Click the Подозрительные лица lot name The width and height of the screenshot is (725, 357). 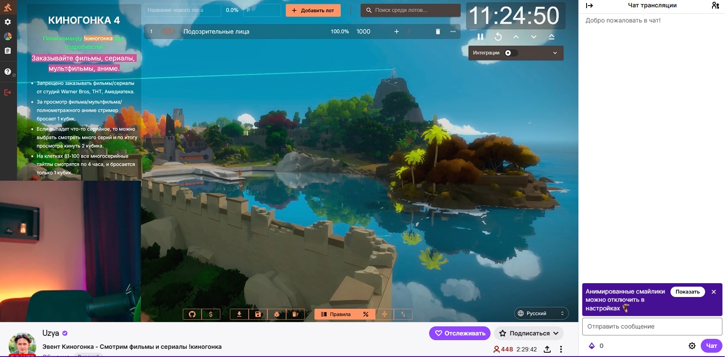[x=216, y=32]
